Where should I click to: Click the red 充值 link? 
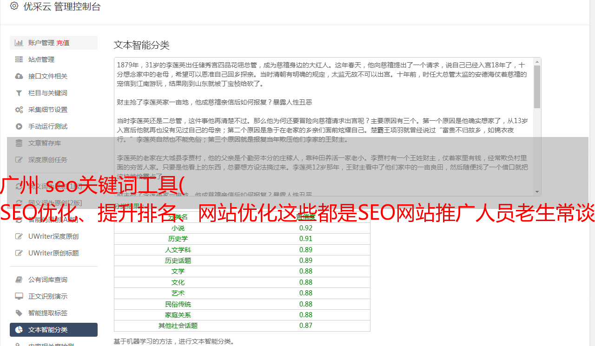tap(63, 43)
